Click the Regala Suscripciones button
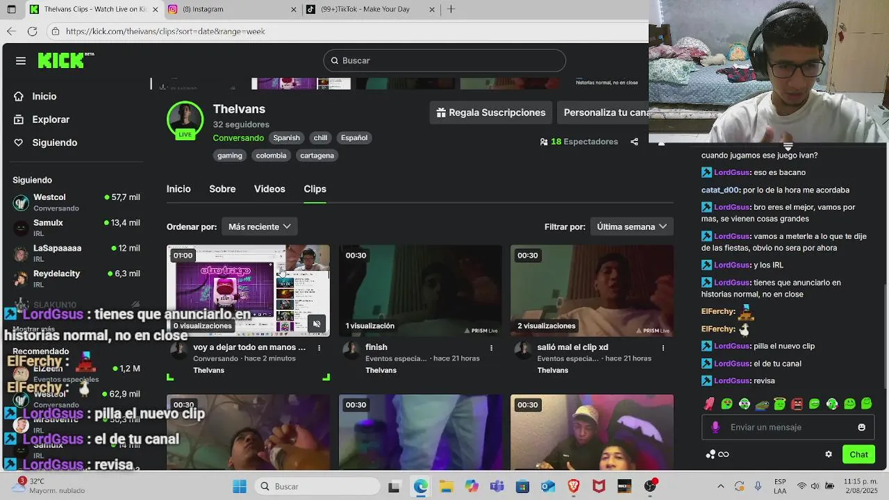Screen dimensions: 889x500 click(x=490, y=112)
